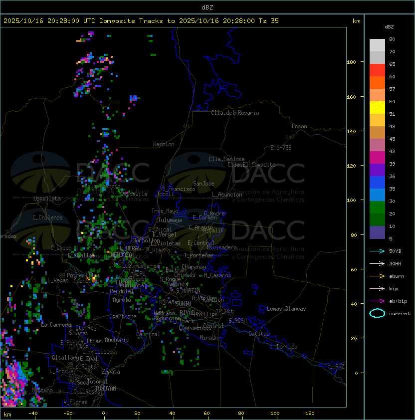Click the 'Uspallata' place label
Viewport: 415px width, 420px height.
pos(47,199)
